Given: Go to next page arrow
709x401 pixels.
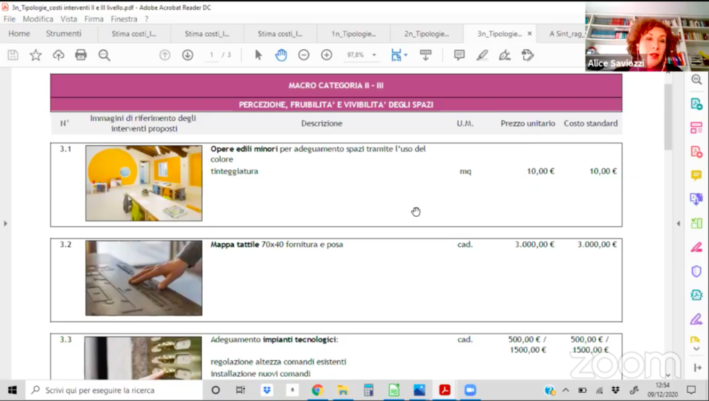Looking at the screenshot, I should click(187, 55).
